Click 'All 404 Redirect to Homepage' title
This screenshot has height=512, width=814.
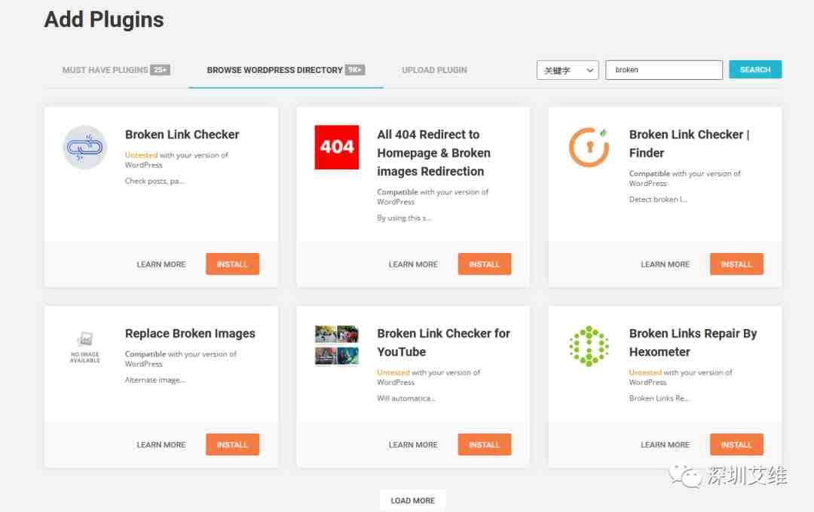click(x=433, y=153)
